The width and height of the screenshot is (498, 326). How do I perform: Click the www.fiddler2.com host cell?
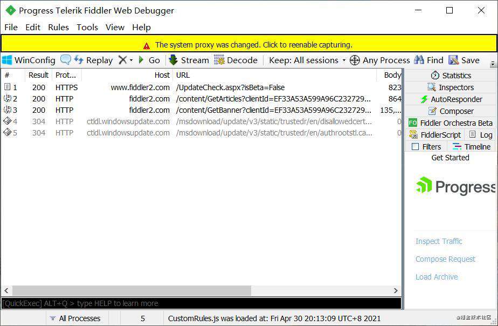pos(140,87)
